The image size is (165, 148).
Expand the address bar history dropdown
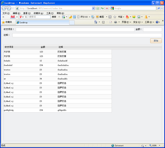coord(93,8)
